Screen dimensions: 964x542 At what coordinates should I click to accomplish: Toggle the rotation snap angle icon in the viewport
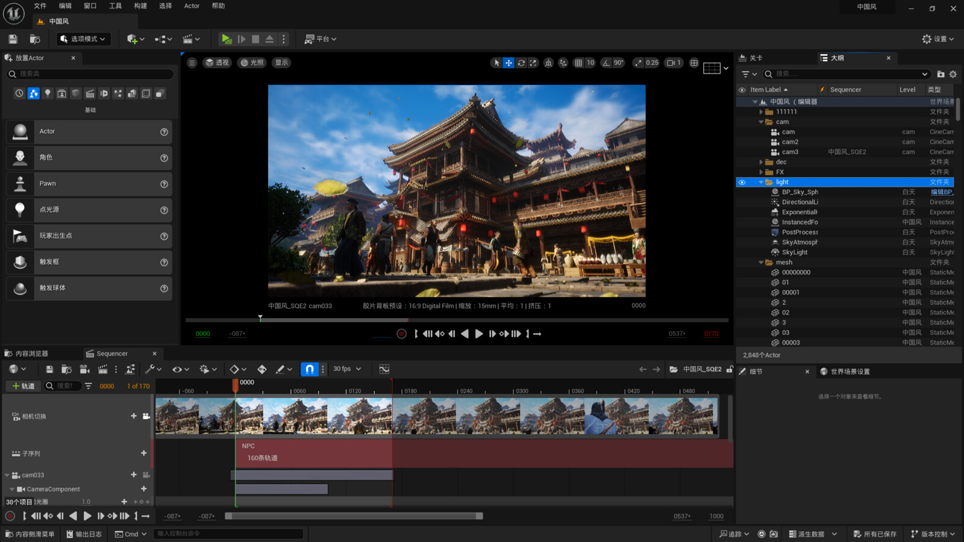(606, 63)
